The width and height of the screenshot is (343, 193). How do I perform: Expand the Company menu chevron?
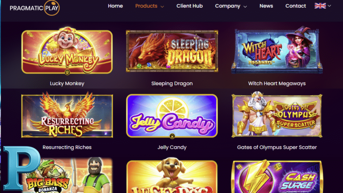tap(245, 7)
